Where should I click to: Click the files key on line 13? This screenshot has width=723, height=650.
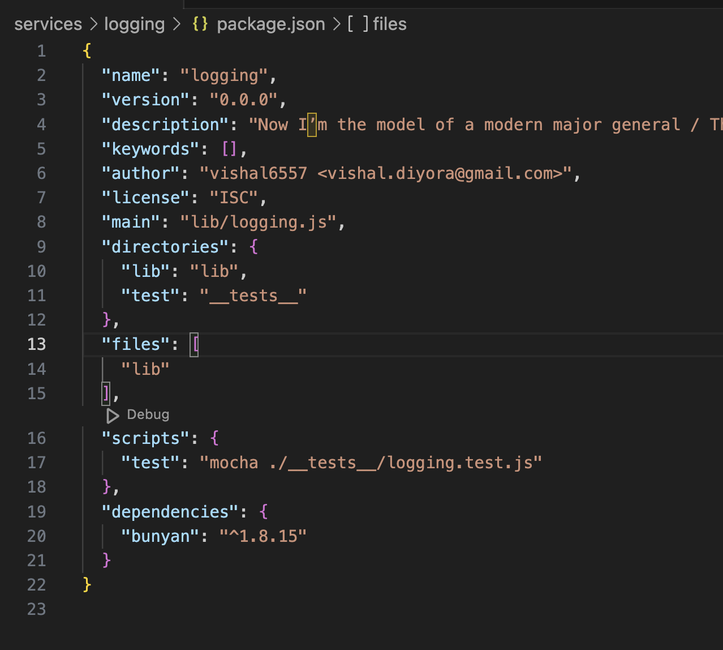click(x=135, y=344)
